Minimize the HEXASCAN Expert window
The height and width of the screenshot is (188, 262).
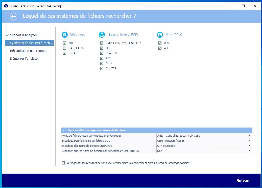pos(232,6)
